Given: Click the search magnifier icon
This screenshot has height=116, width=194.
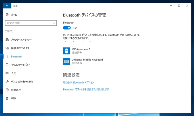Looking at the screenshot, I should click(54, 23).
